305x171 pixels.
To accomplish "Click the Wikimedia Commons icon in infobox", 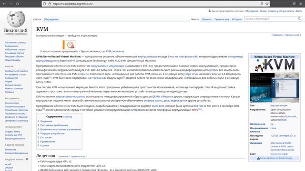I will (258, 158).
